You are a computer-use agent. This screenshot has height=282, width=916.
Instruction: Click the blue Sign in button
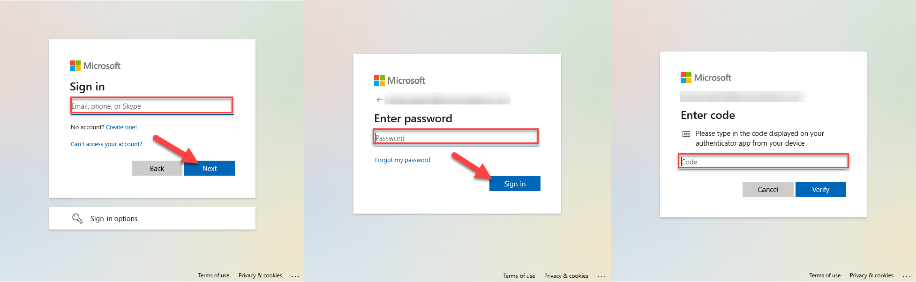[515, 184]
